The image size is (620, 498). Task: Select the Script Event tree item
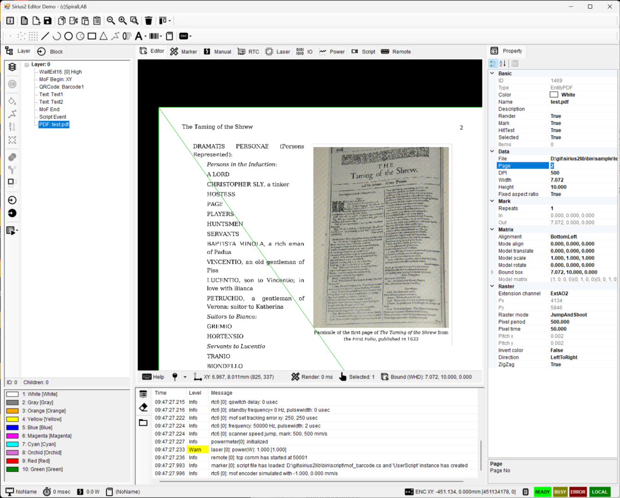[x=53, y=117]
